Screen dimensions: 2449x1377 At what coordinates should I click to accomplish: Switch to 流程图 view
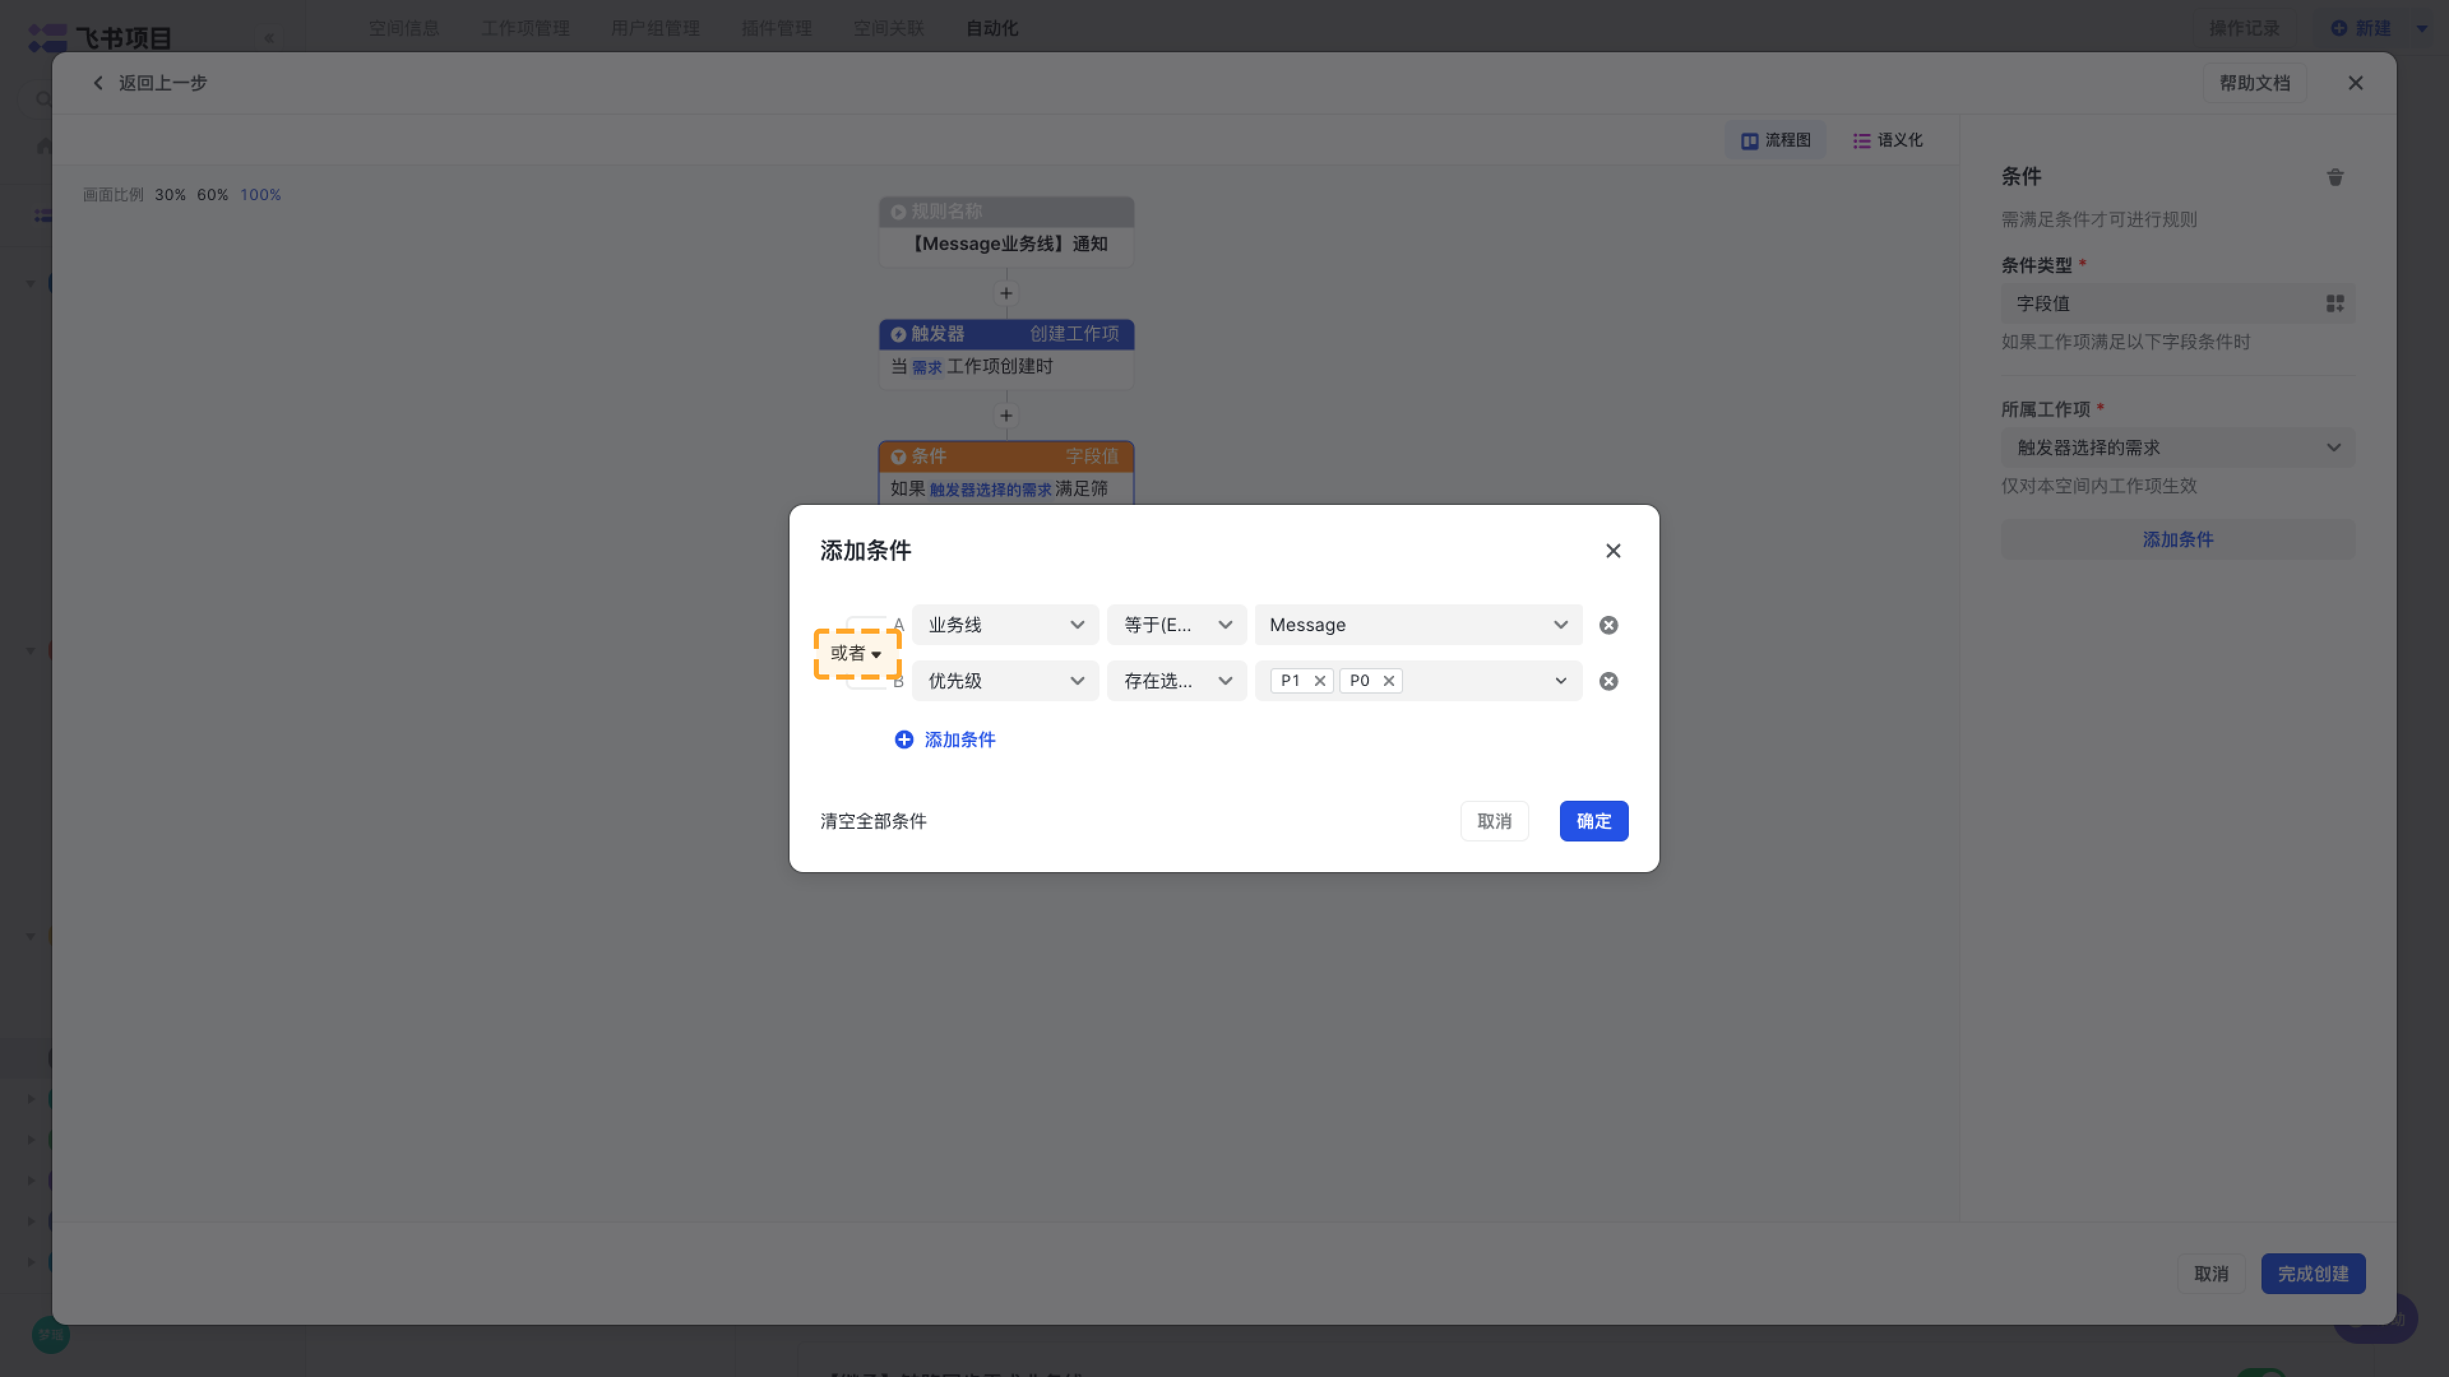click(x=1775, y=141)
